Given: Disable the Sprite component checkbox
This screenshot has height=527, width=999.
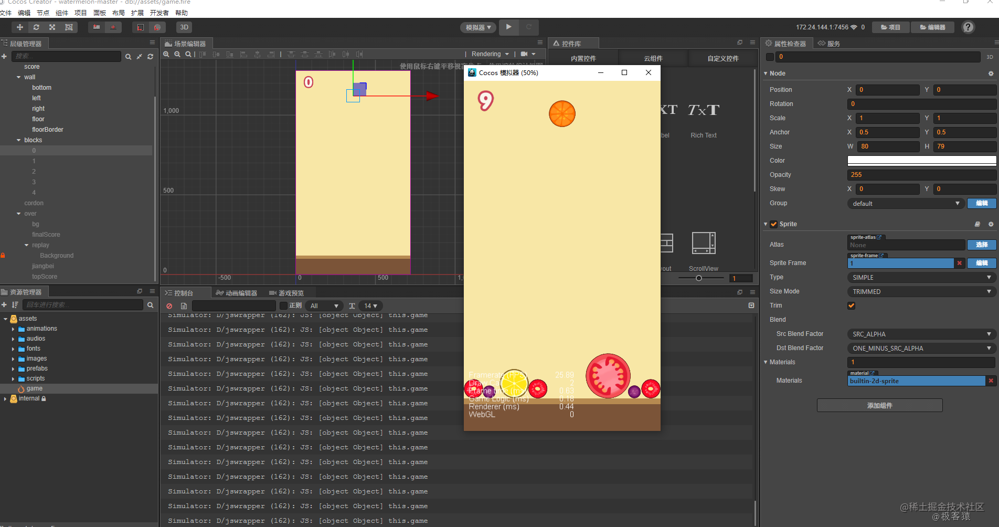Looking at the screenshot, I should coord(773,224).
